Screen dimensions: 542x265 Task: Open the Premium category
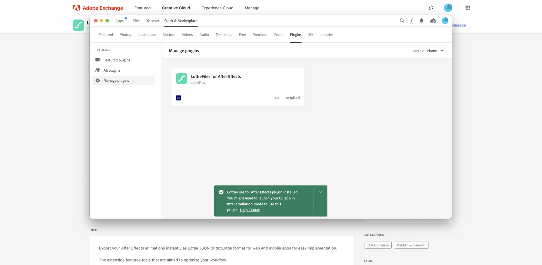[x=260, y=35]
